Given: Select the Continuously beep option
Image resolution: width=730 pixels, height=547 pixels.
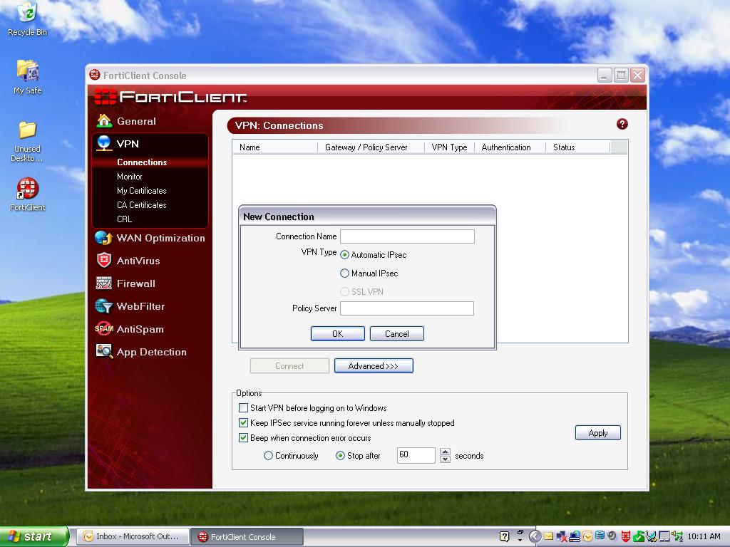Looking at the screenshot, I should coord(268,456).
